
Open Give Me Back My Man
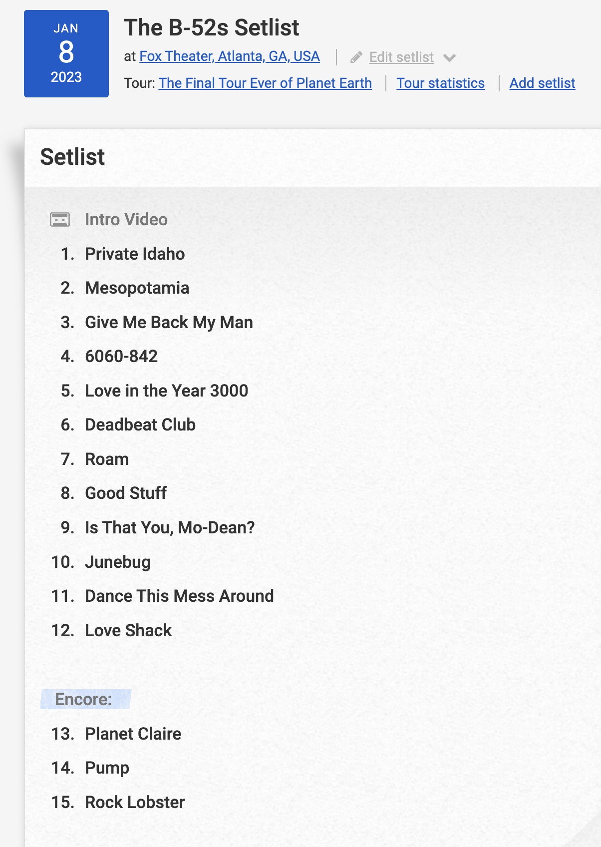tap(169, 322)
